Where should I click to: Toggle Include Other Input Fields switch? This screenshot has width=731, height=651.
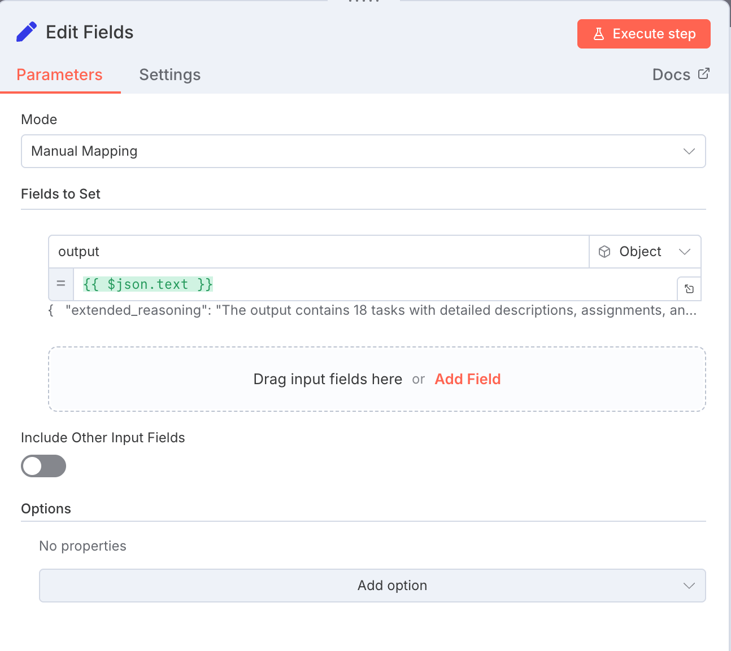tap(43, 466)
